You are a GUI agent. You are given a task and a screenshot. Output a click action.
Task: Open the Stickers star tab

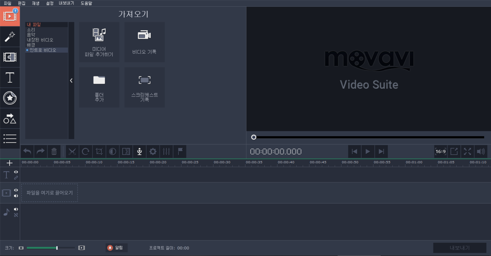(10, 98)
